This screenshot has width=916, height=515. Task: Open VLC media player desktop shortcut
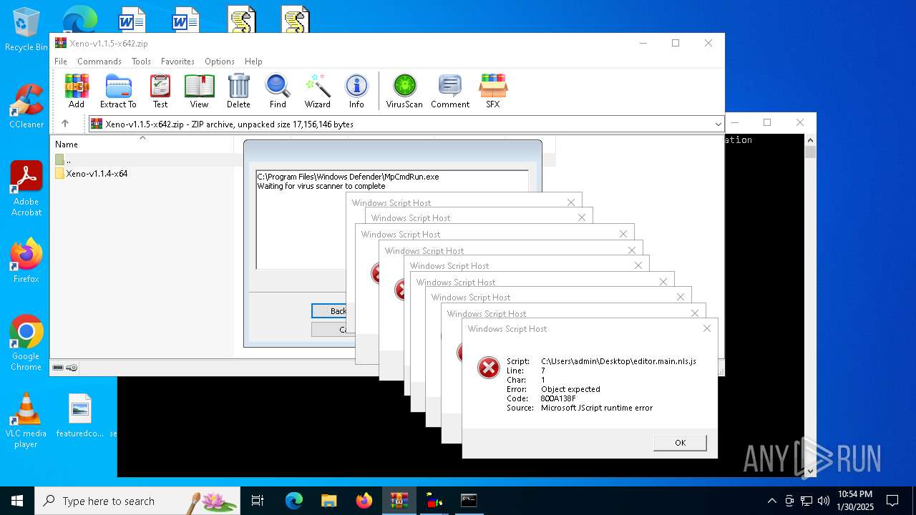pos(26,421)
